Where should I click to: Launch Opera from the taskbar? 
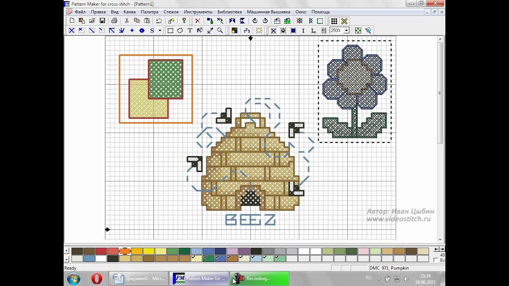point(97,278)
